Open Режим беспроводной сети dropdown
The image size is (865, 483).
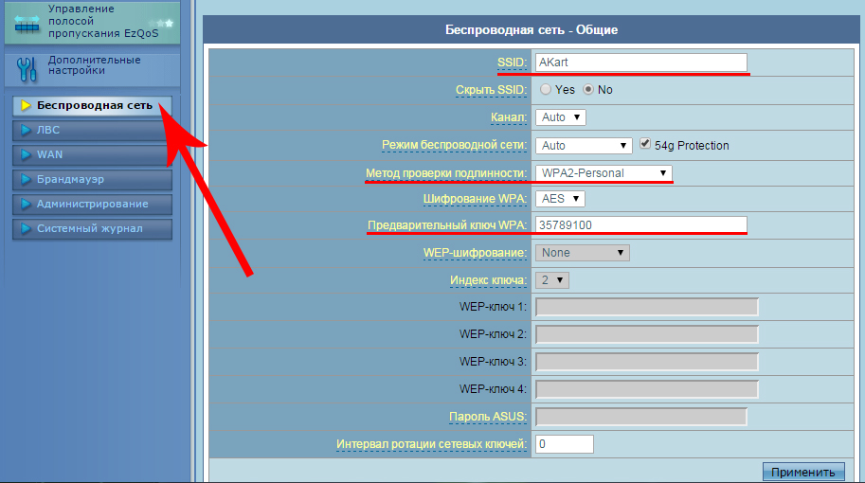584,146
